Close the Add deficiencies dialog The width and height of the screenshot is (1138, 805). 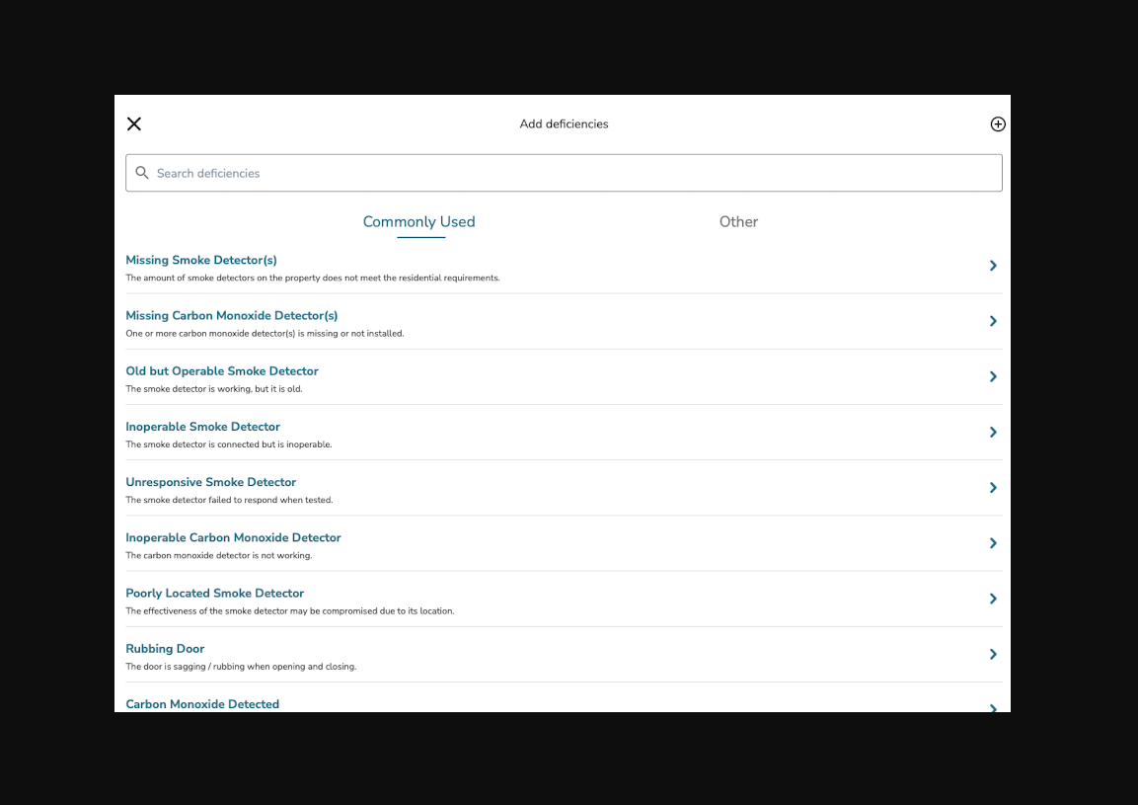[x=134, y=124]
